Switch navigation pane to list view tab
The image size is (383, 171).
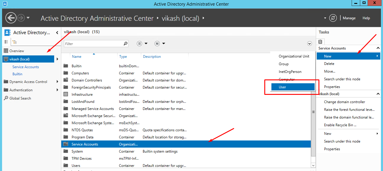click(x=6, y=42)
